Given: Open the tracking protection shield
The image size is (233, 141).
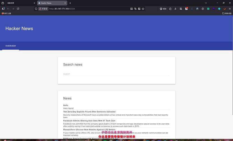Looking at the screenshot, I should [x=36, y=9].
